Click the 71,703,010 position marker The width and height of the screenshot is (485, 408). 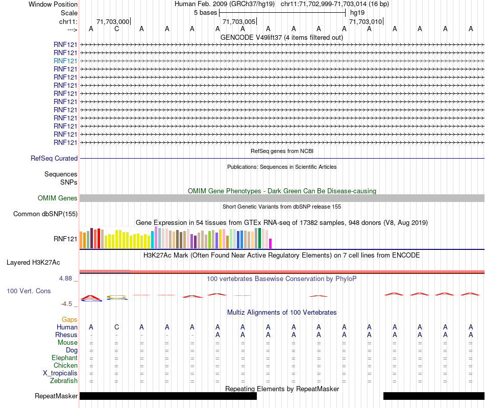point(366,21)
